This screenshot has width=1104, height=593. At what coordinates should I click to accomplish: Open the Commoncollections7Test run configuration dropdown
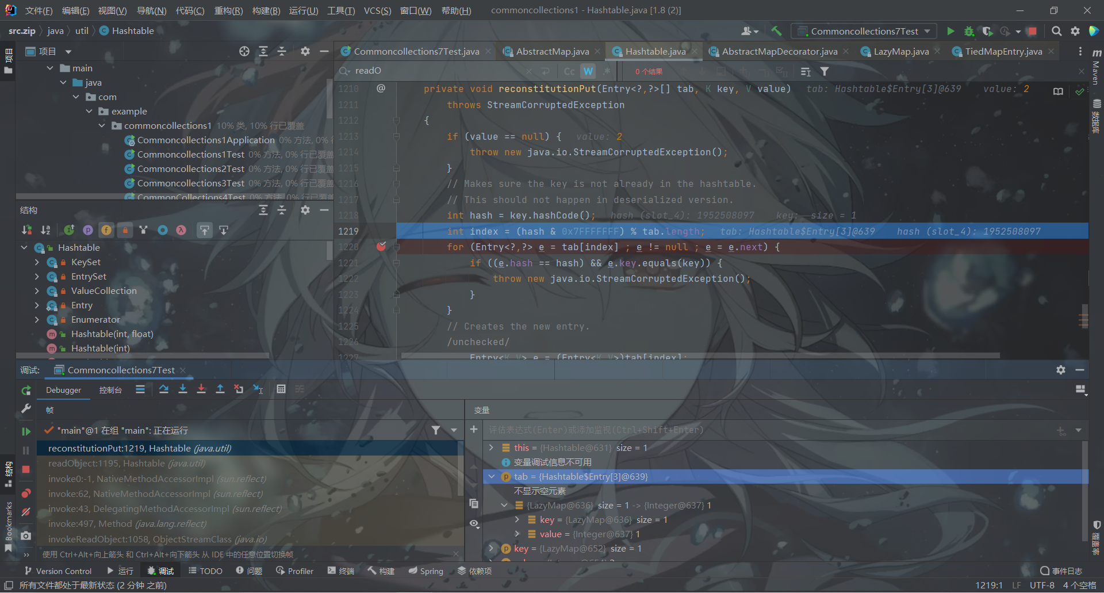(864, 31)
